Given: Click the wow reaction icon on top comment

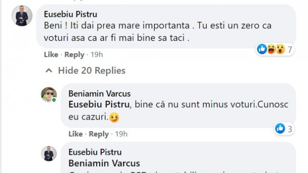Looking at the screenshot, I should 281,49.
